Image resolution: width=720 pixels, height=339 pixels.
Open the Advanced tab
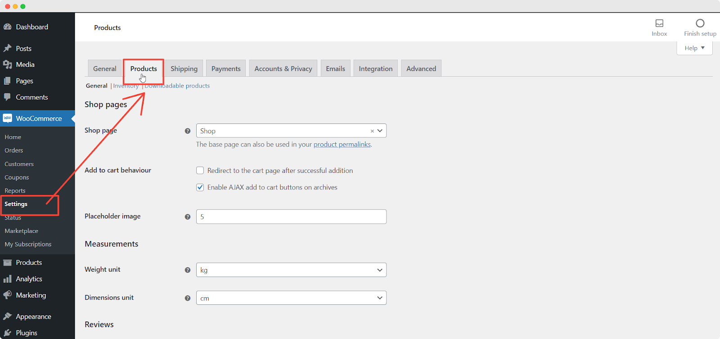(421, 69)
